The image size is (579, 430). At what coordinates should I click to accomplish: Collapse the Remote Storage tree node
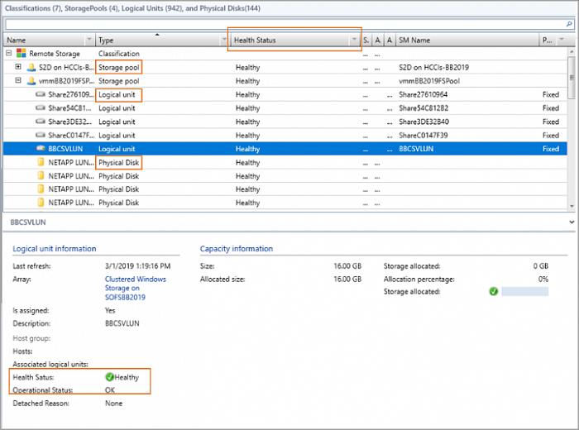click(x=8, y=53)
